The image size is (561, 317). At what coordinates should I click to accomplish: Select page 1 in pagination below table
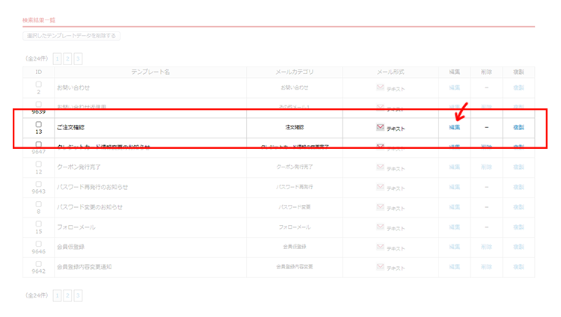(58, 295)
